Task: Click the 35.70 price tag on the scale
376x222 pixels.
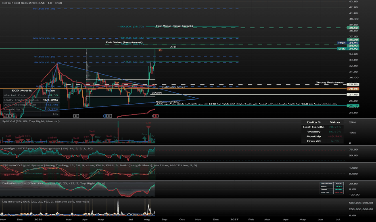Action: click(353, 40)
